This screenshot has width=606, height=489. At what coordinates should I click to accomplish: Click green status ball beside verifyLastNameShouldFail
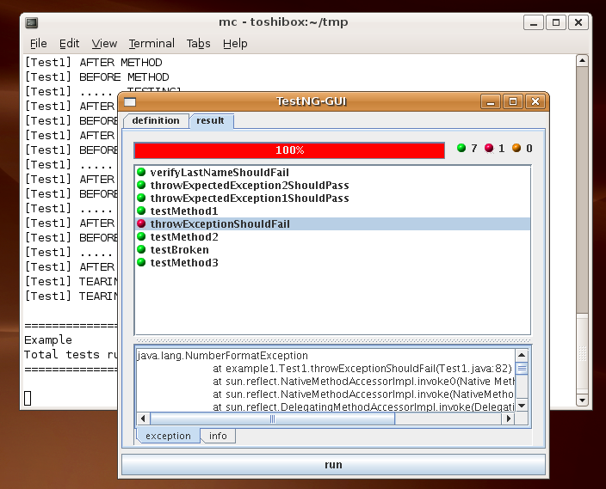(x=141, y=172)
